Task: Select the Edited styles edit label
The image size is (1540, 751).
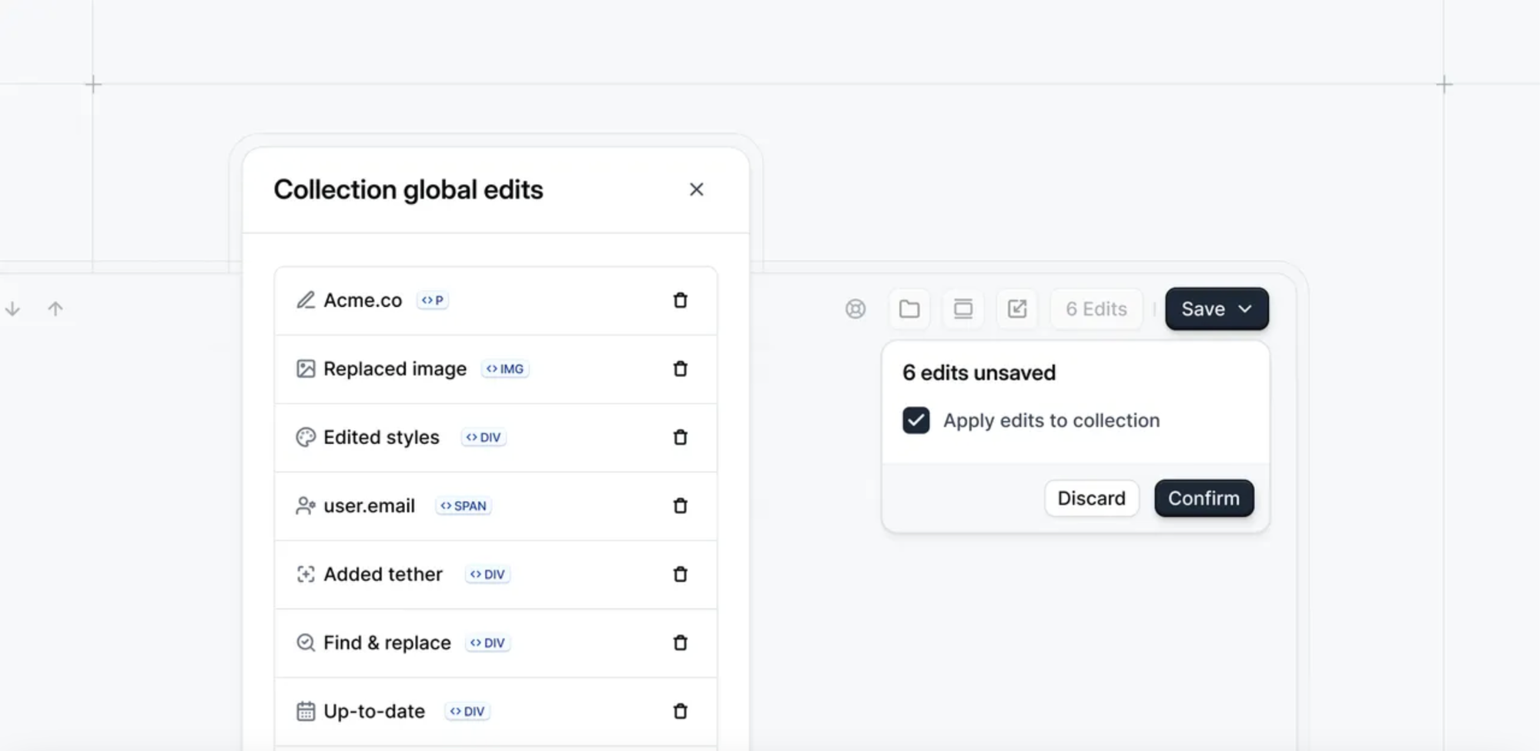Action: point(381,437)
